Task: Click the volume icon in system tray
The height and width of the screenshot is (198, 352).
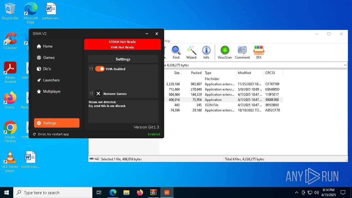Action: coord(317,193)
